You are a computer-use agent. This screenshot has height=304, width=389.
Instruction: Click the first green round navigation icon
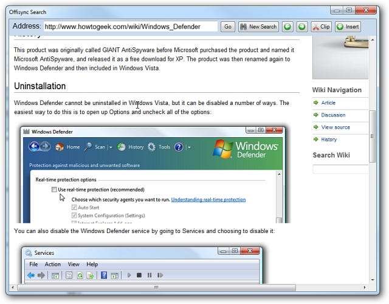(x=287, y=27)
